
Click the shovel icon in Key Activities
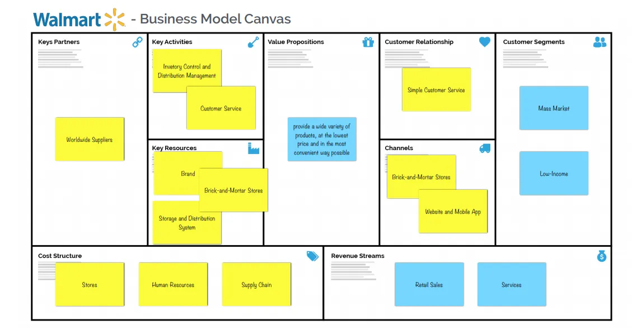(x=253, y=42)
